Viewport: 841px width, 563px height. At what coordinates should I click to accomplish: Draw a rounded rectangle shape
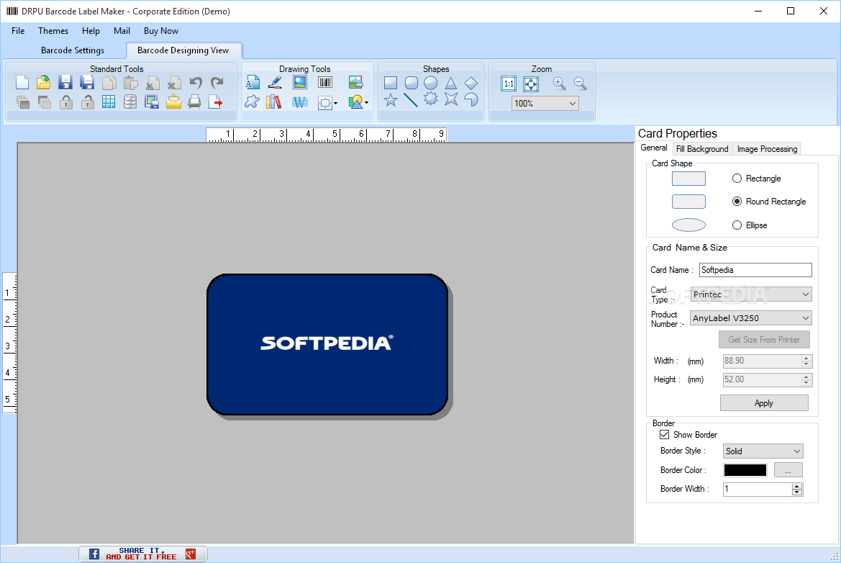[x=412, y=84]
